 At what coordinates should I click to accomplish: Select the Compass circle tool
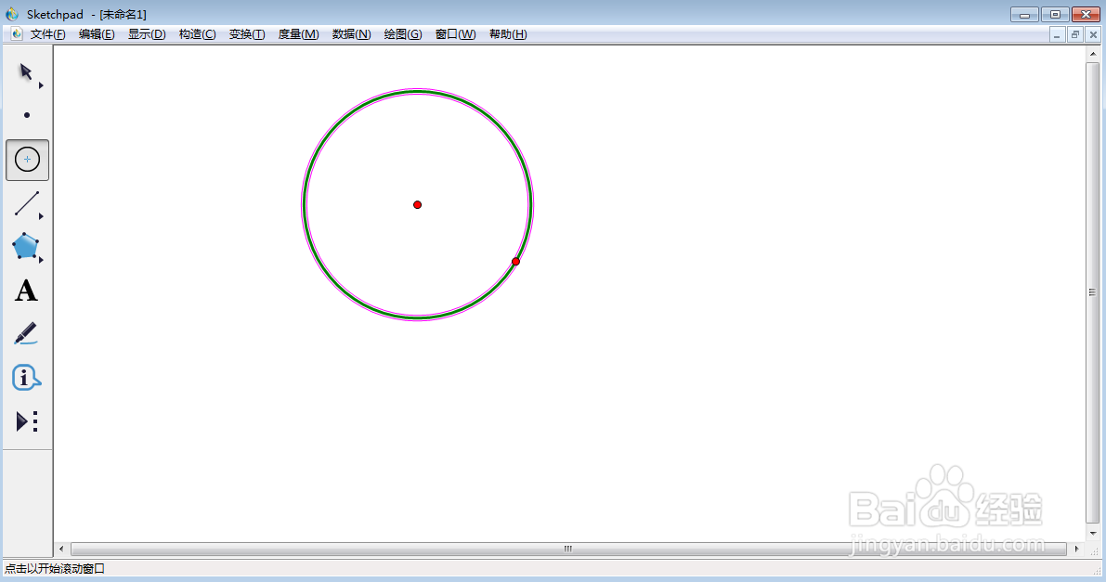(x=28, y=160)
